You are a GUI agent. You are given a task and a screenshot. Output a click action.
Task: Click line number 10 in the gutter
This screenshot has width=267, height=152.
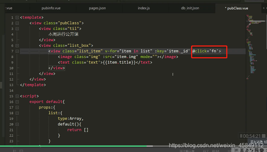[x=11, y=68]
